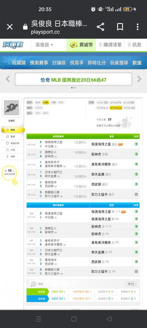The height and width of the screenshot is (328, 147).
Task: Select date 07/25 (二)
Action: [116, 108]
